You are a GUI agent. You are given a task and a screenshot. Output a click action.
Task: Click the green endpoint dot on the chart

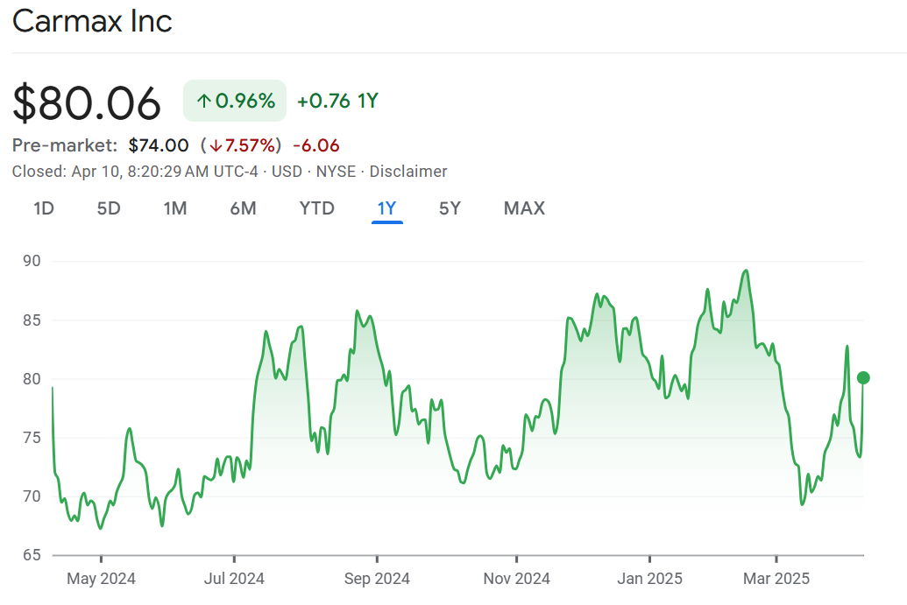coord(863,378)
